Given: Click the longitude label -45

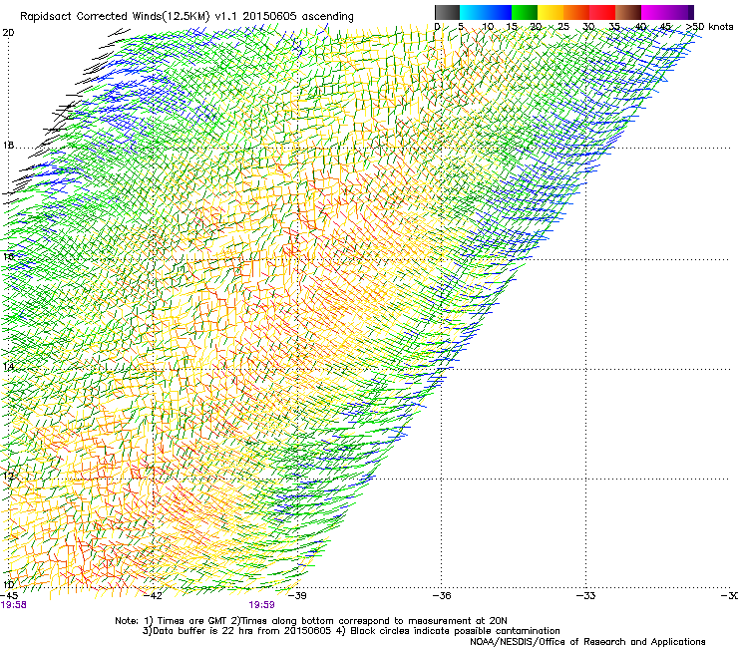Looking at the screenshot, I should [x=9, y=596].
